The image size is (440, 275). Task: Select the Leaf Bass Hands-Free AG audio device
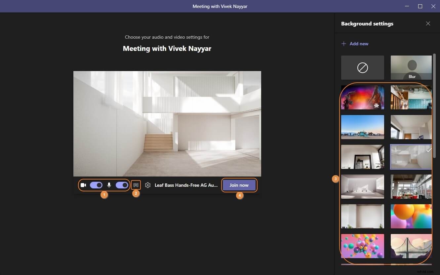coord(186,185)
